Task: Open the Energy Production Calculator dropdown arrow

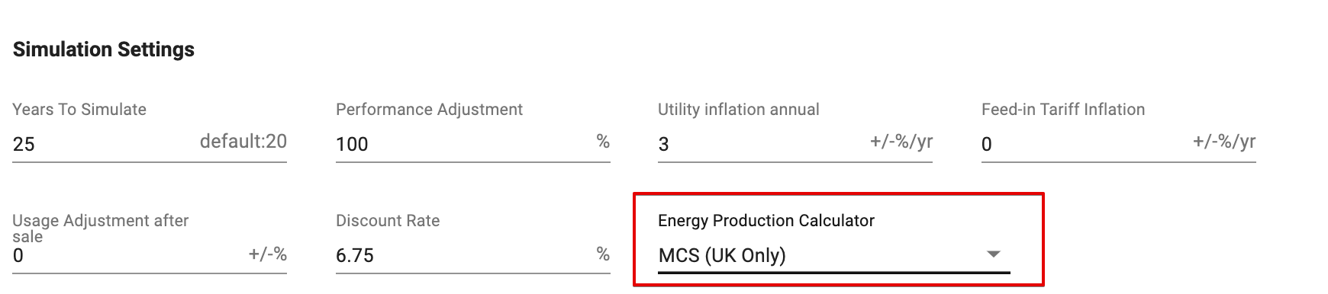Action: 993,254
